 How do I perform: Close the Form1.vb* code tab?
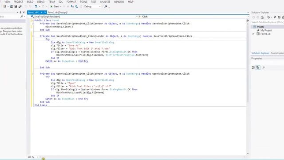(x=45, y=12)
